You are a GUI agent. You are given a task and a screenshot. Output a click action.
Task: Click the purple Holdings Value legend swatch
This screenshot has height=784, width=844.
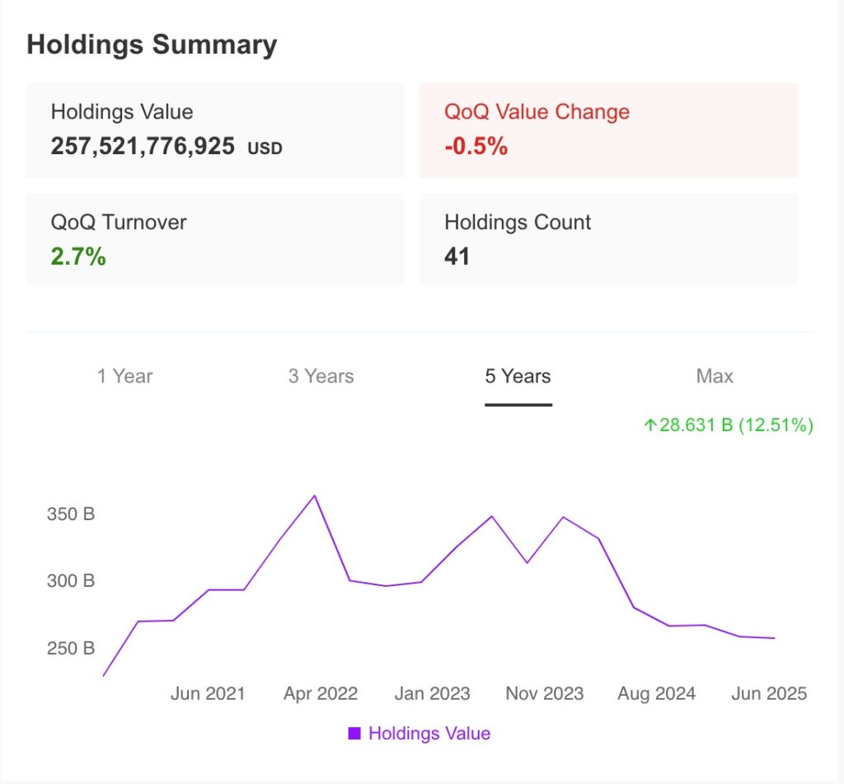point(354,733)
